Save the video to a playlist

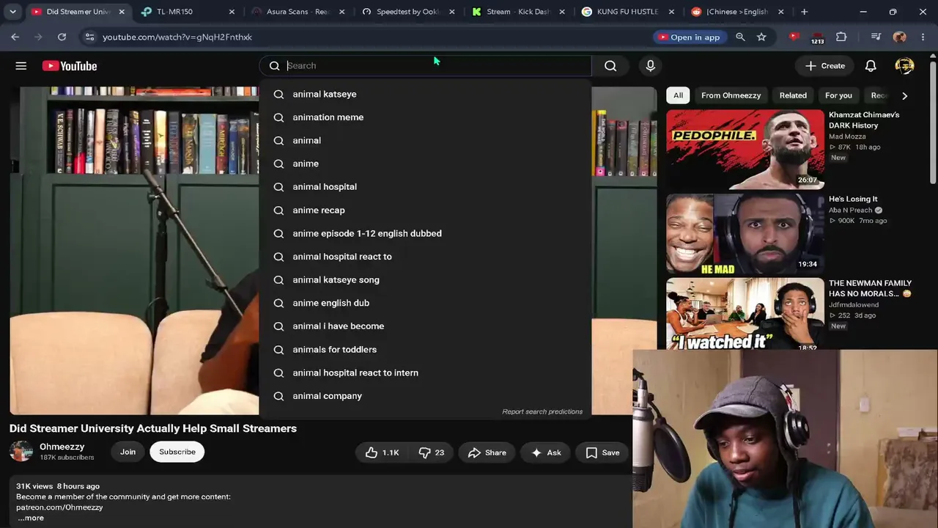point(602,452)
